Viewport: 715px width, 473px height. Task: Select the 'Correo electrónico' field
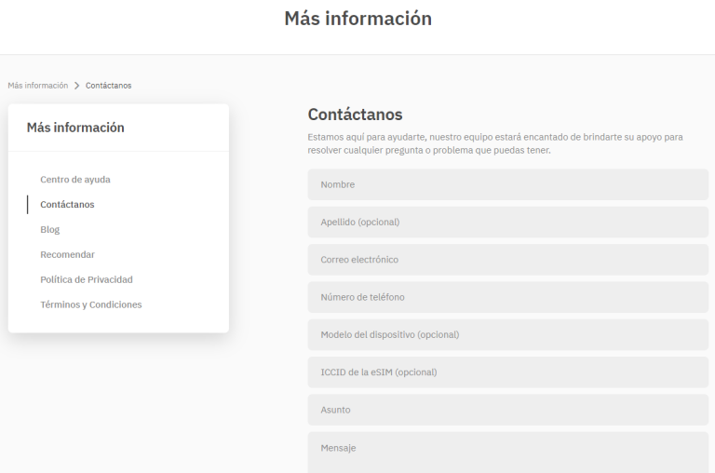[x=507, y=260]
